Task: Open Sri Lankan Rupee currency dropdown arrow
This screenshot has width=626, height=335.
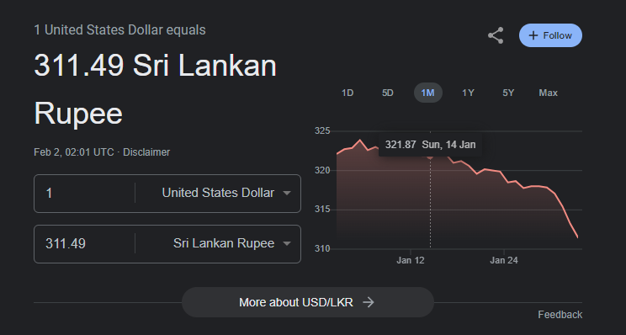Action: click(x=286, y=243)
